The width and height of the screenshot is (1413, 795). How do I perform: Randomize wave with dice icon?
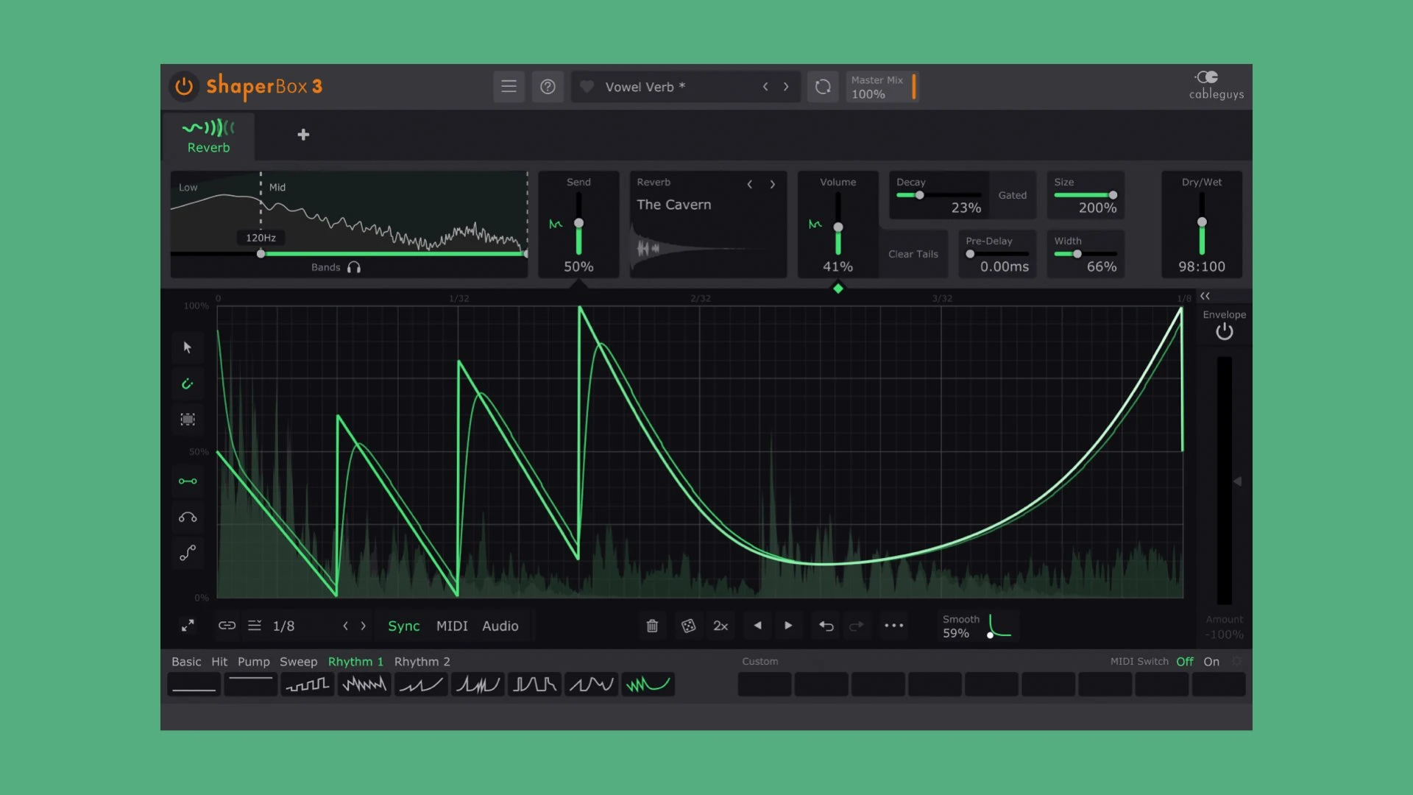point(688,626)
